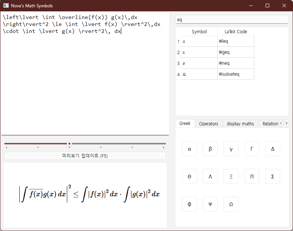Insert the uppercase Sigma symbol
293x231 pixels.
click(273, 177)
